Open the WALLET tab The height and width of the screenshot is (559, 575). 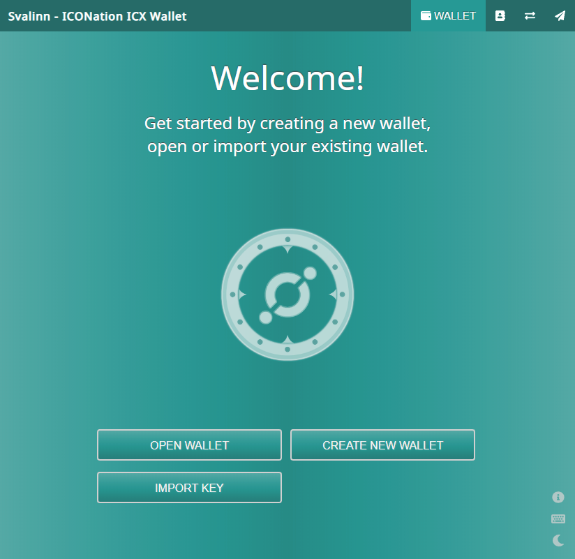(448, 16)
